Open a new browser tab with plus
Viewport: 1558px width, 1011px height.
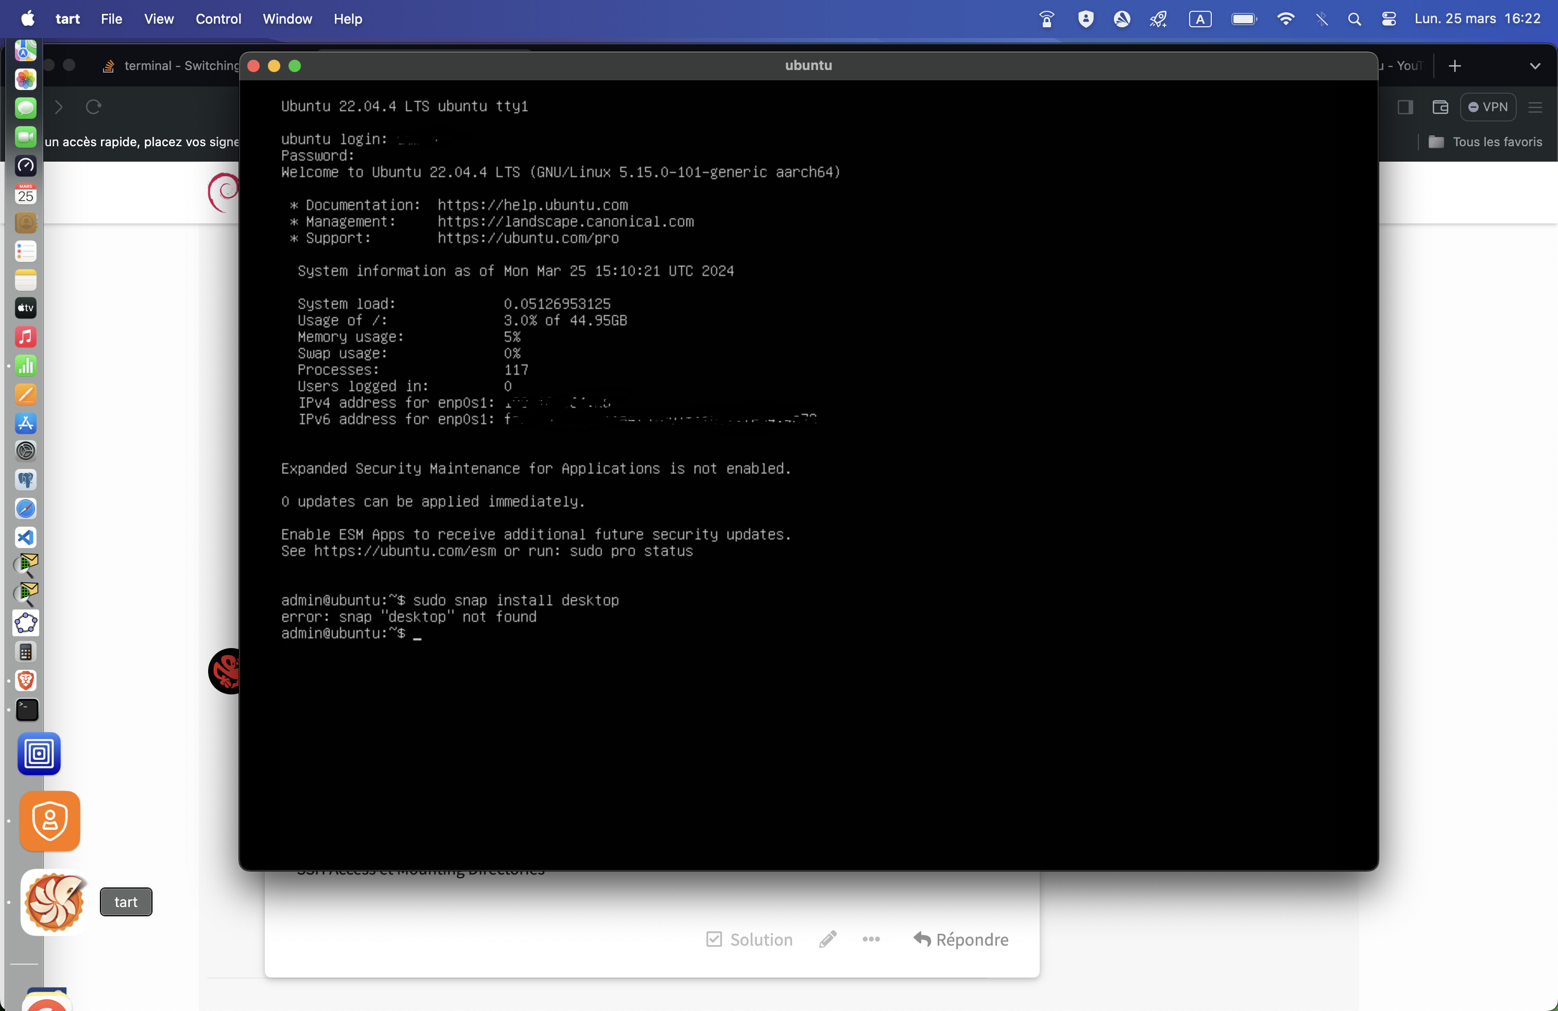coord(1454,66)
